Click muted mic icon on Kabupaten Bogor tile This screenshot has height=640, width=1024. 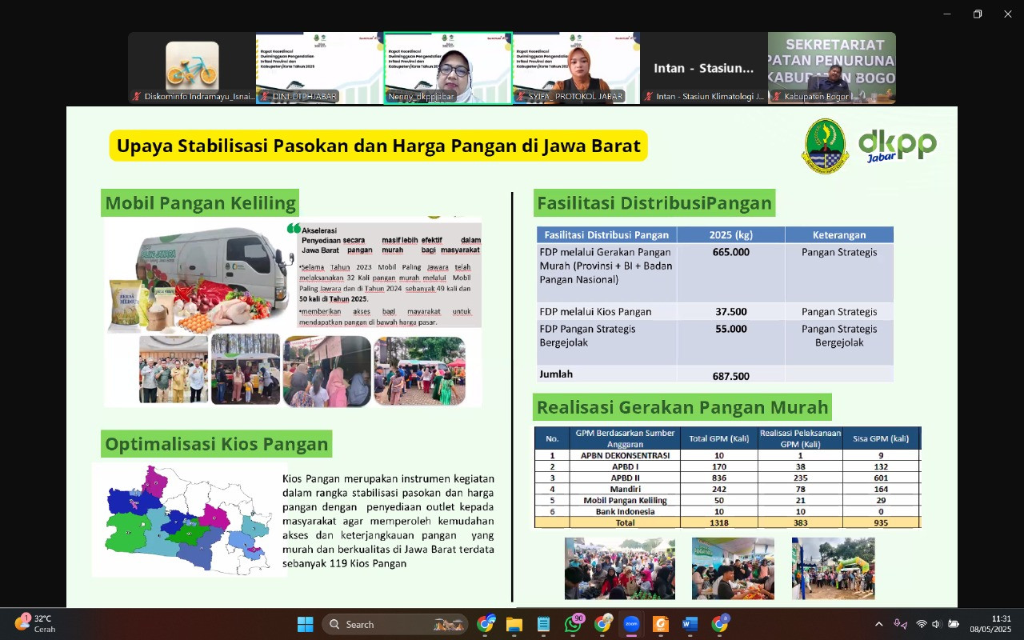[777, 96]
